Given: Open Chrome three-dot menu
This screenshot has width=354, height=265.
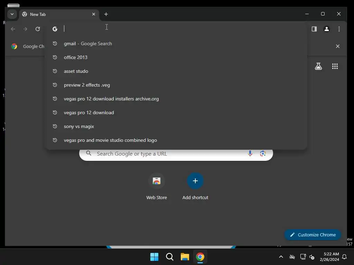Looking at the screenshot, I should 339,29.
